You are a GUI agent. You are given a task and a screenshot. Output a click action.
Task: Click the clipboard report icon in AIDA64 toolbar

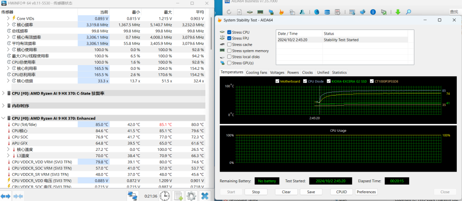point(292,12)
